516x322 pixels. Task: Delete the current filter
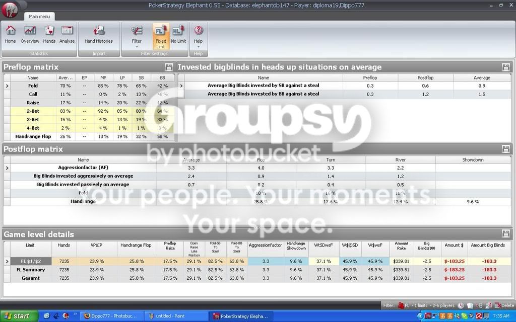(504, 305)
